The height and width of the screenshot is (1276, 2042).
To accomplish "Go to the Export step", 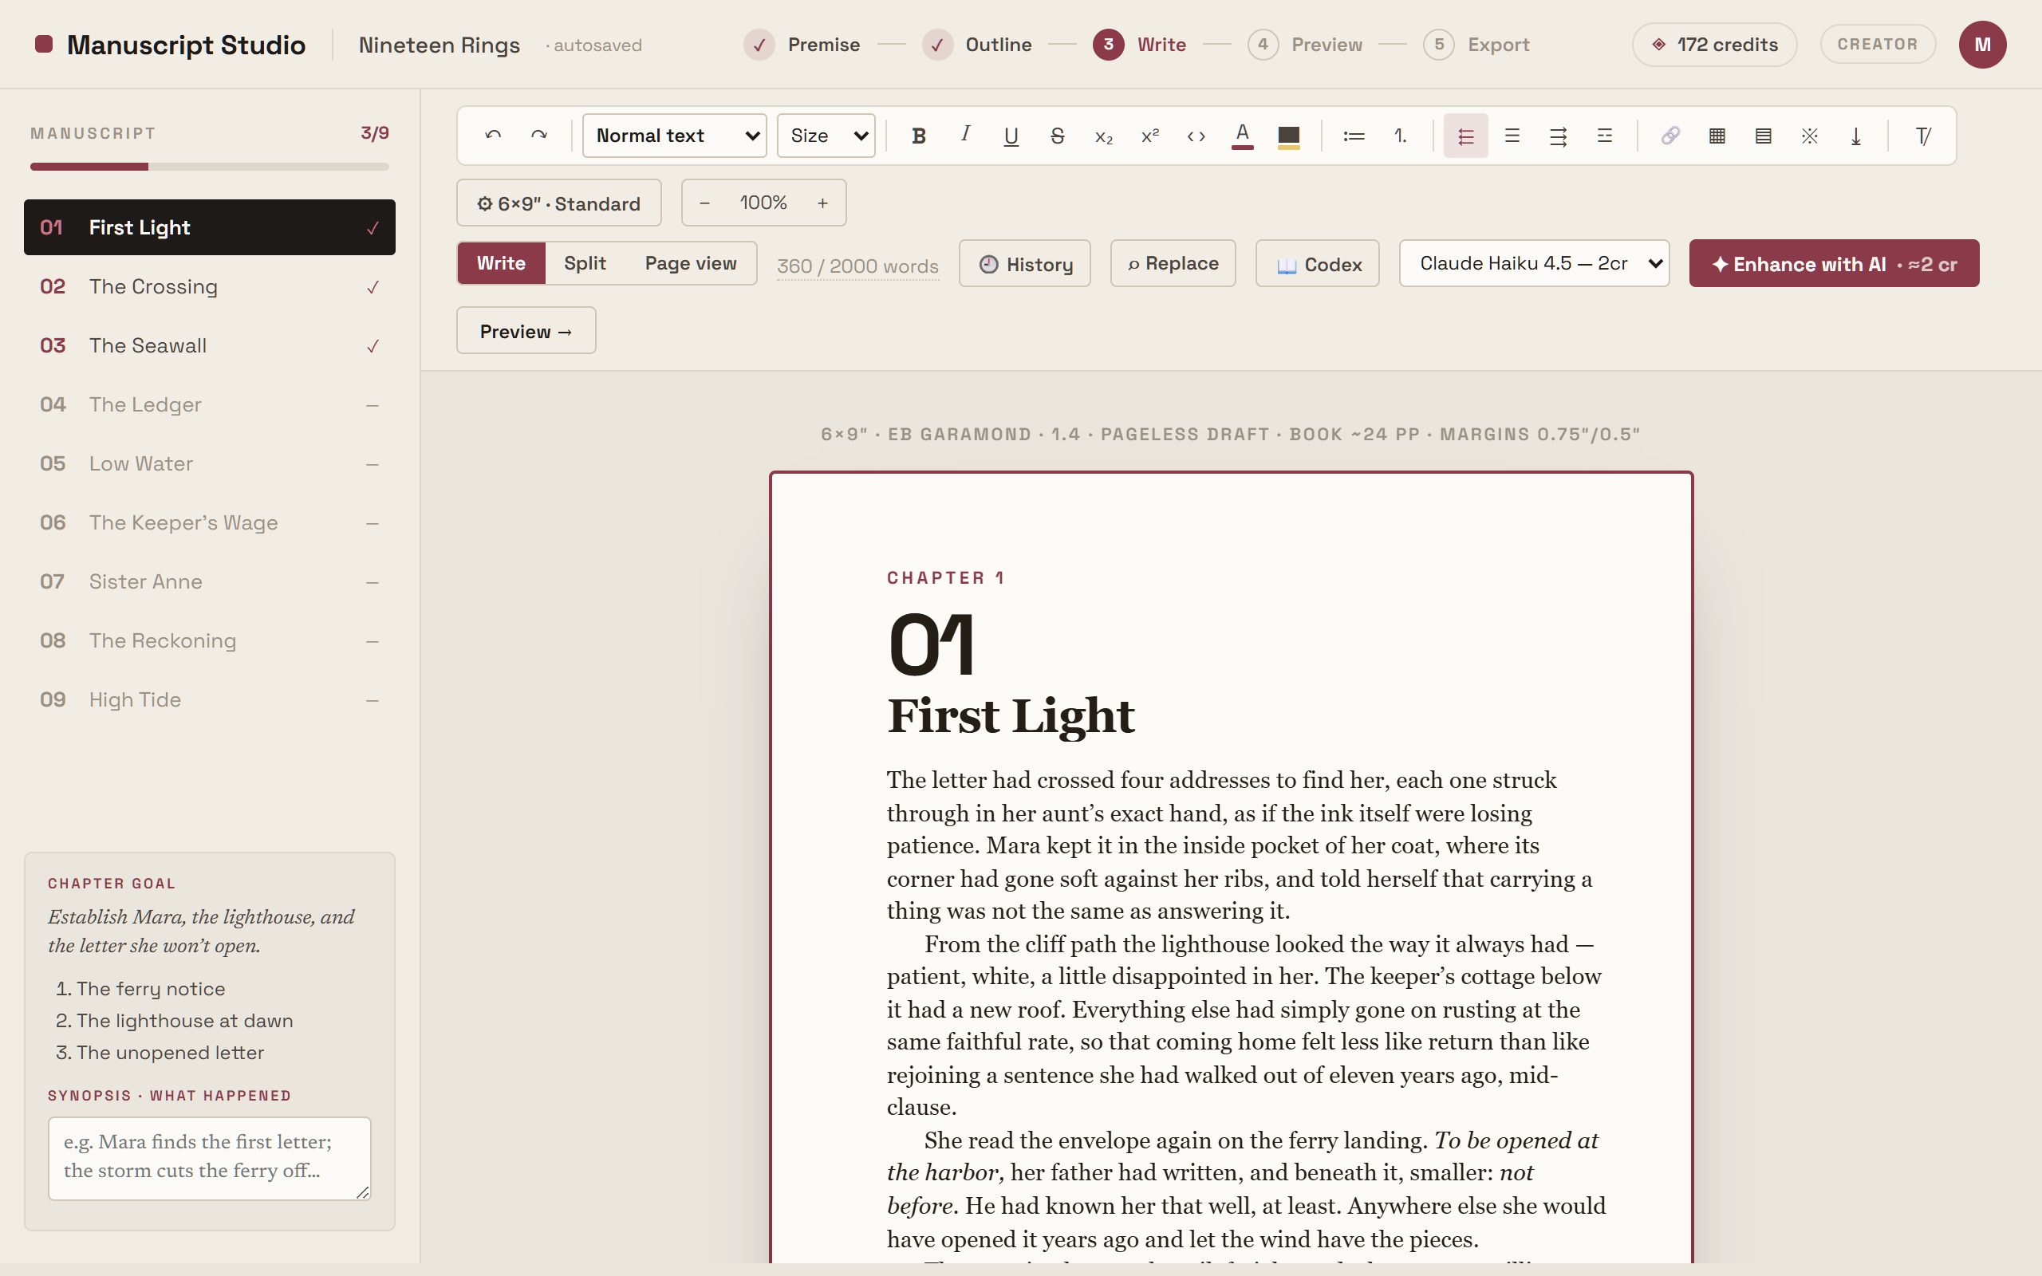I will [1476, 44].
